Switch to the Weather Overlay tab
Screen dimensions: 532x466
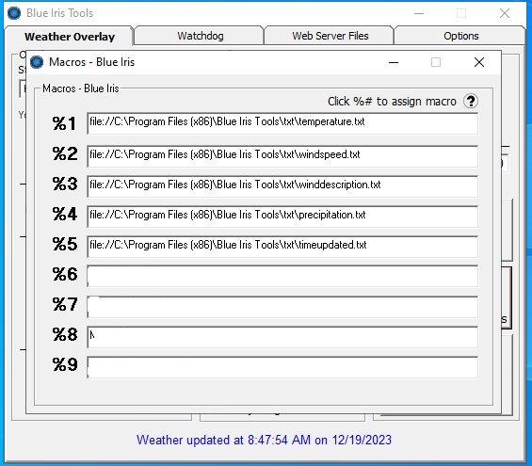point(70,37)
